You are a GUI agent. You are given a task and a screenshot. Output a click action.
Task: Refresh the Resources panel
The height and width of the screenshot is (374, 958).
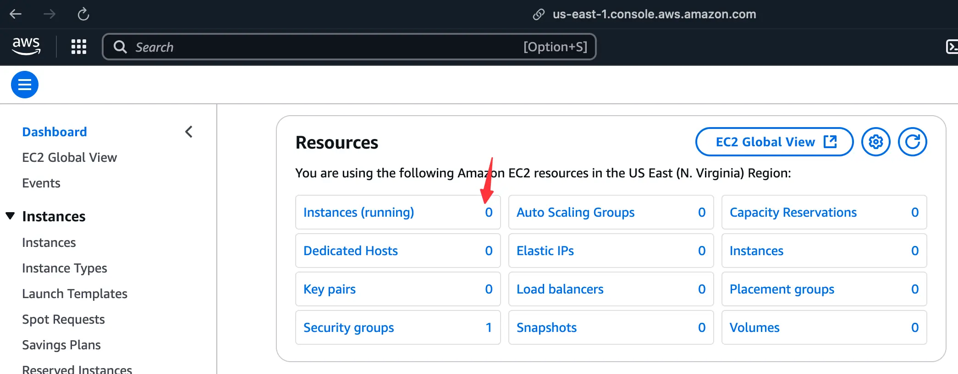(x=912, y=142)
